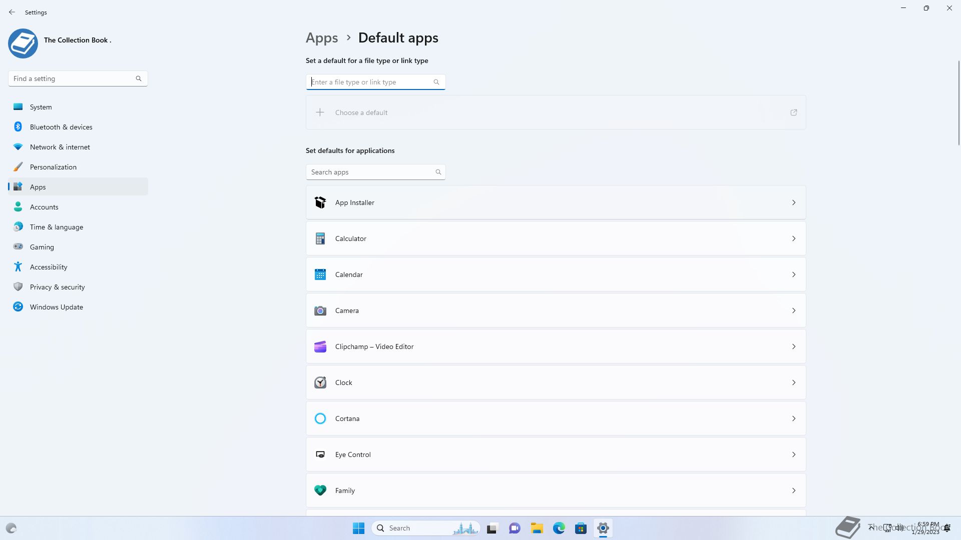961x540 pixels.
Task: Open Microsoft Edge from taskbar
Action: tap(559, 528)
